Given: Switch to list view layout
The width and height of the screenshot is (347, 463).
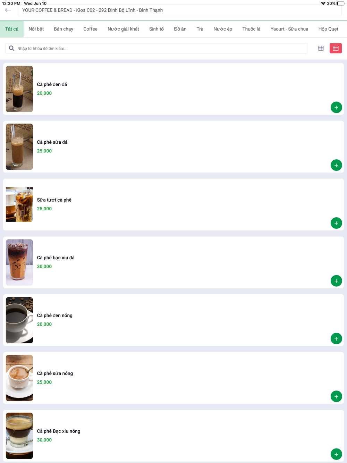Looking at the screenshot, I should (336, 48).
